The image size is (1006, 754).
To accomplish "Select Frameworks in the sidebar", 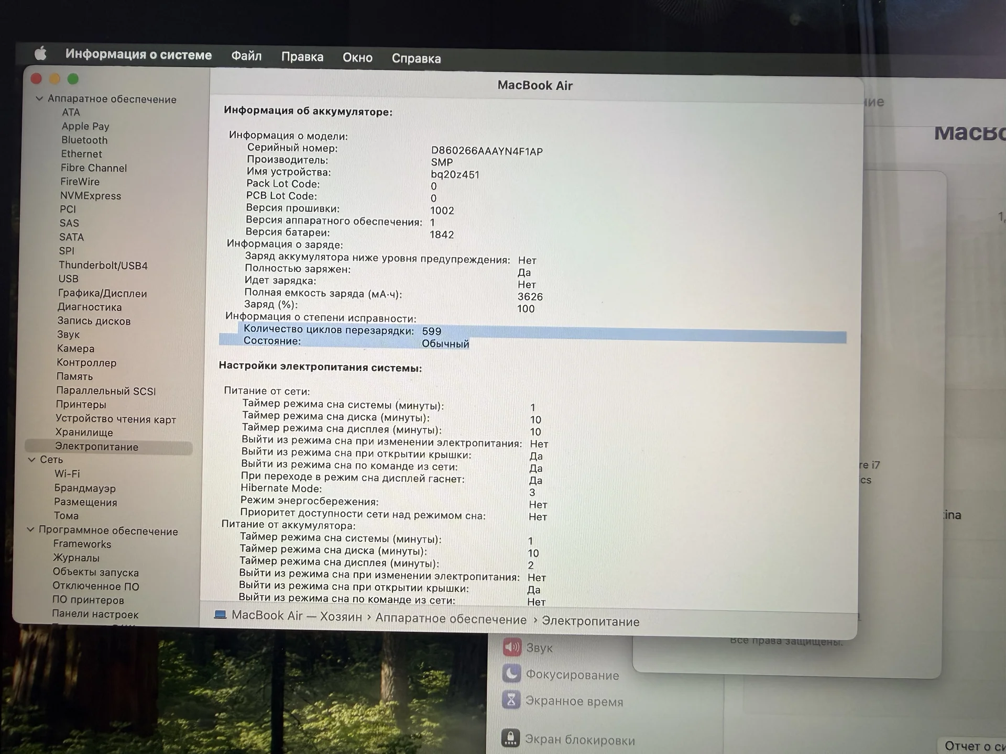I will tap(82, 544).
